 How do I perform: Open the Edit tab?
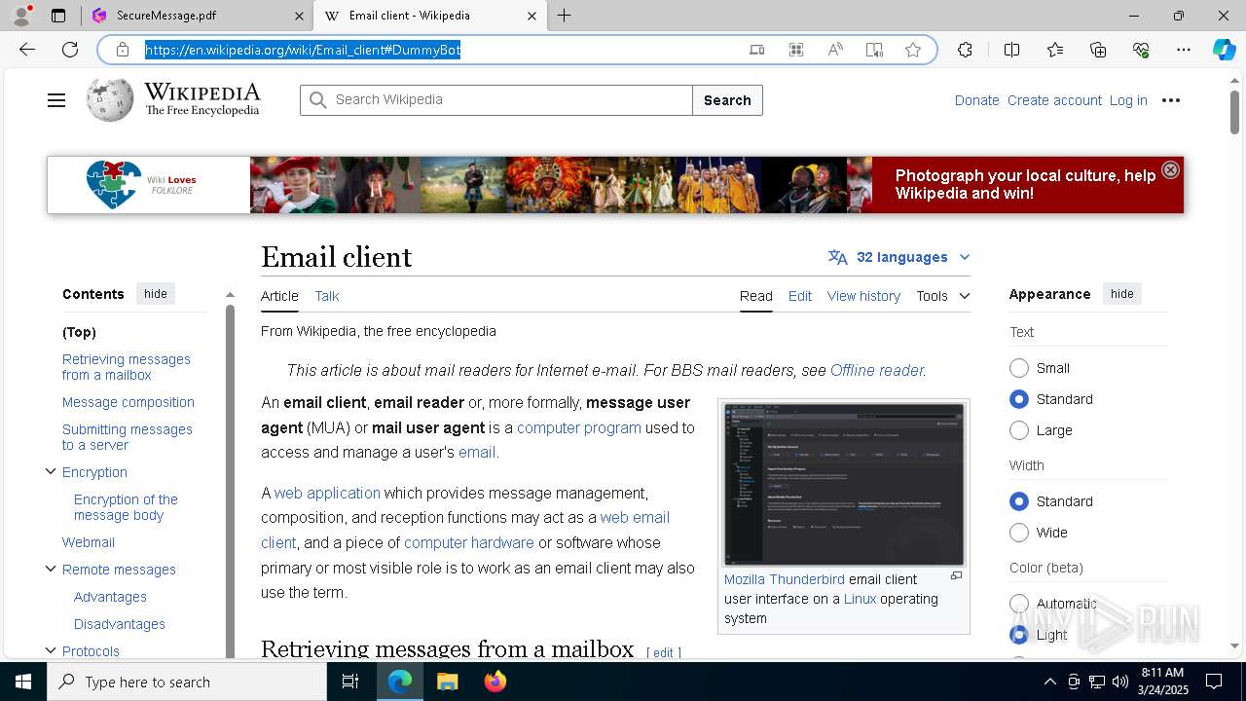(800, 296)
